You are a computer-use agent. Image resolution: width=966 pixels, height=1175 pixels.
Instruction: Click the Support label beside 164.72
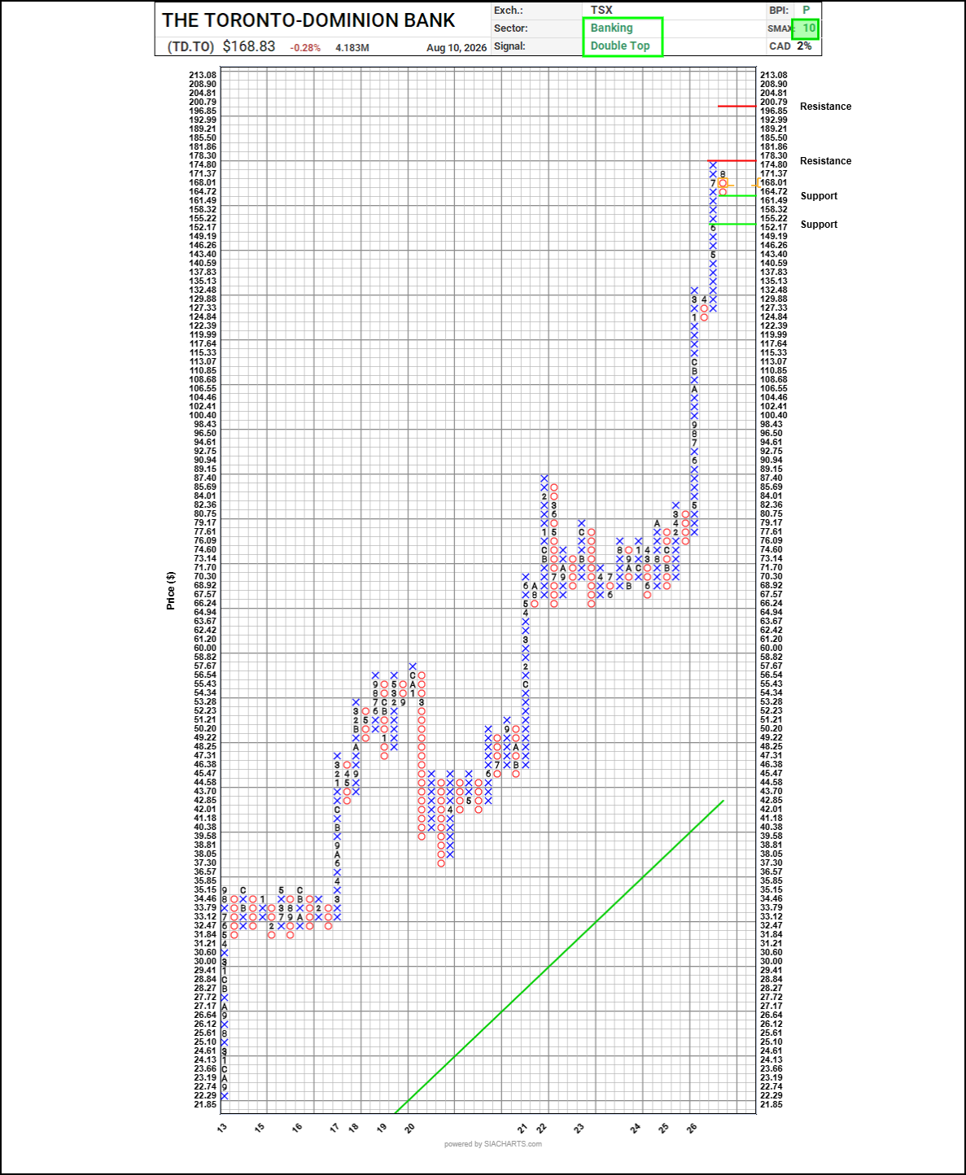[x=819, y=196]
